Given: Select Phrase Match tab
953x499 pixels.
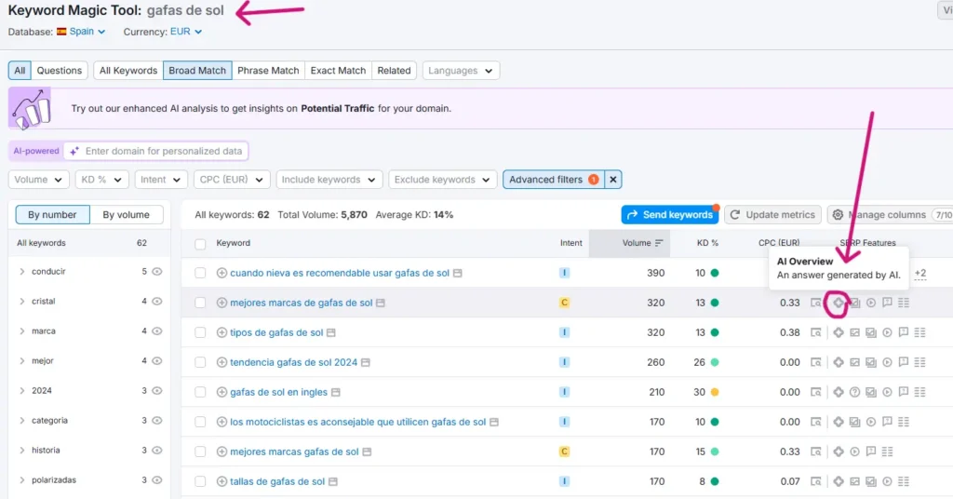Looking at the screenshot, I should pyautogui.click(x=268, y=71).
